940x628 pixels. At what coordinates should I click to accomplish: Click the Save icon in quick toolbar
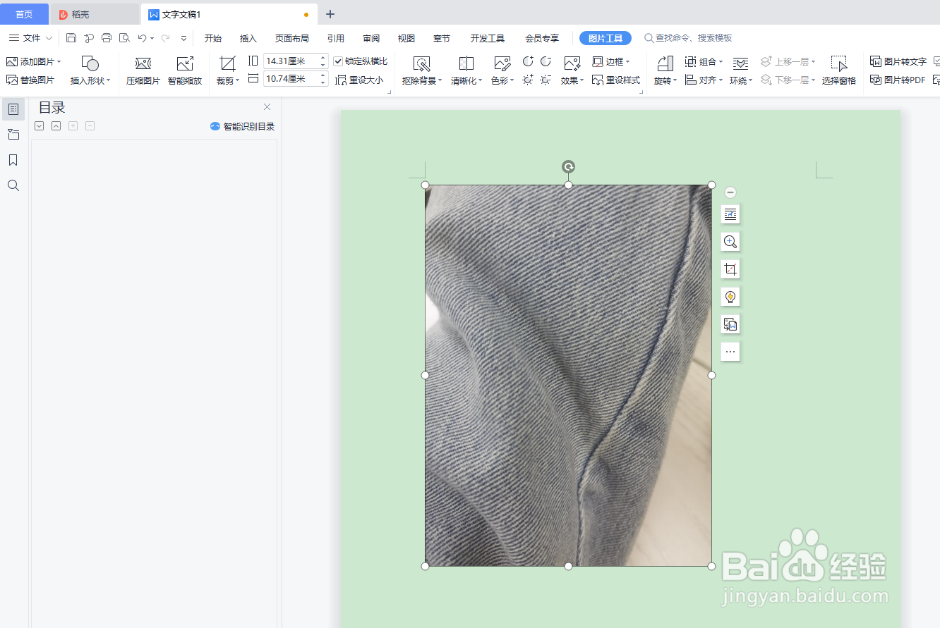71,38
